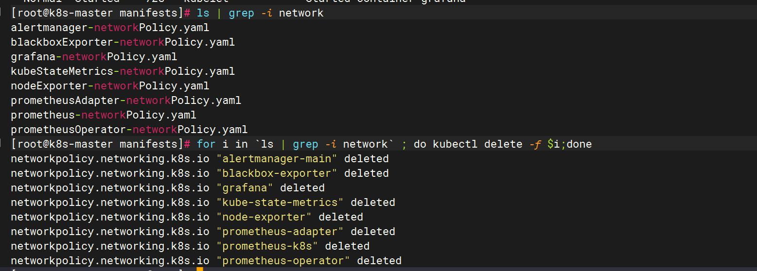
Task: Select the grafana-networkPolicy.yaml filename
Action: coord(94,57)
